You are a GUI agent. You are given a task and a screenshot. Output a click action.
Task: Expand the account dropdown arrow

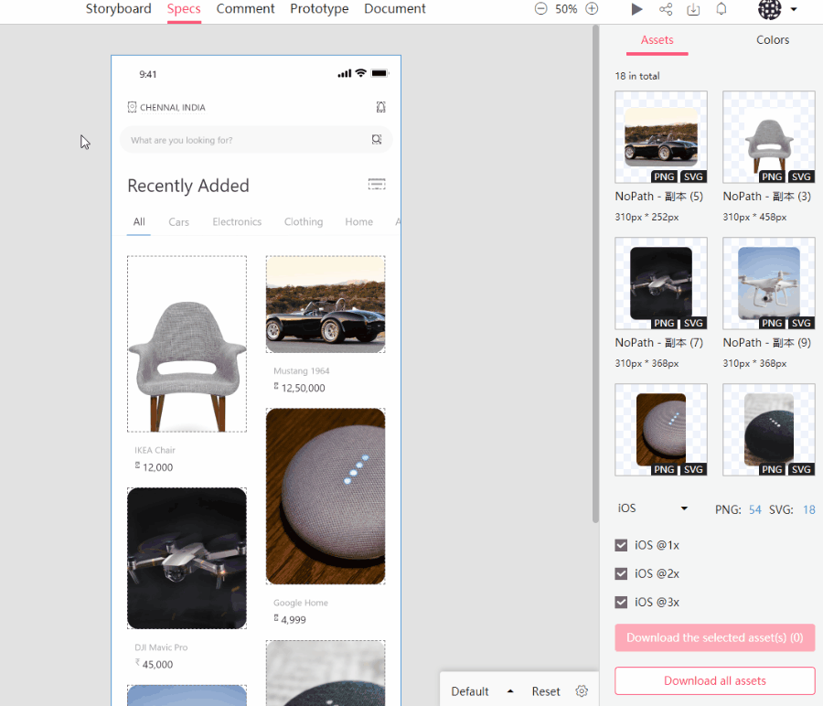[794, 9]
